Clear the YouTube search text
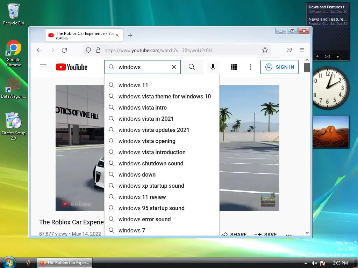 click(x=174, y=67)
